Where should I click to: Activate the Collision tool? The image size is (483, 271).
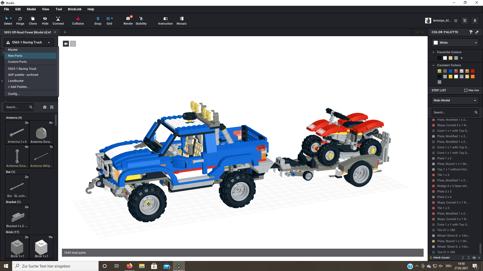78,21
